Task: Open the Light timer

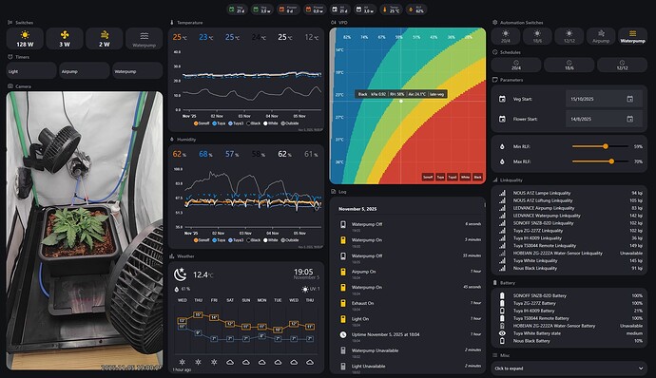Action: (31, 71)
